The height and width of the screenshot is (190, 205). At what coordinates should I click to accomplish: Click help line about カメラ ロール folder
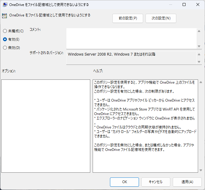point(145,131)
